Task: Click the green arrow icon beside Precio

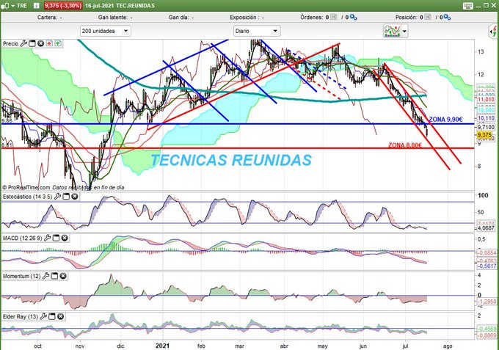Action: pos(58,43)
